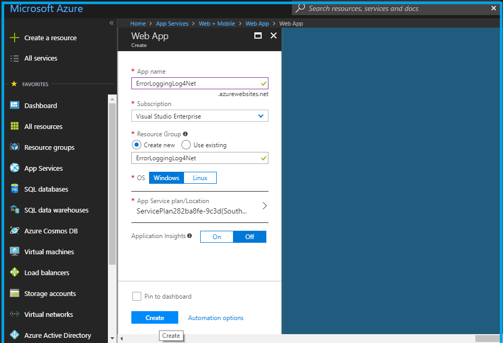Click the Virtual machines monitor icon
The height and width of the screenshot is (343, 503).
click(15, 251)
